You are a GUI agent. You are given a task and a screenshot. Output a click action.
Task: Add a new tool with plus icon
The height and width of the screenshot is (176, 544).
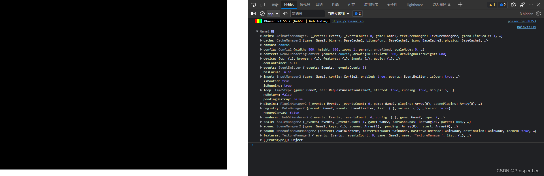460,5
